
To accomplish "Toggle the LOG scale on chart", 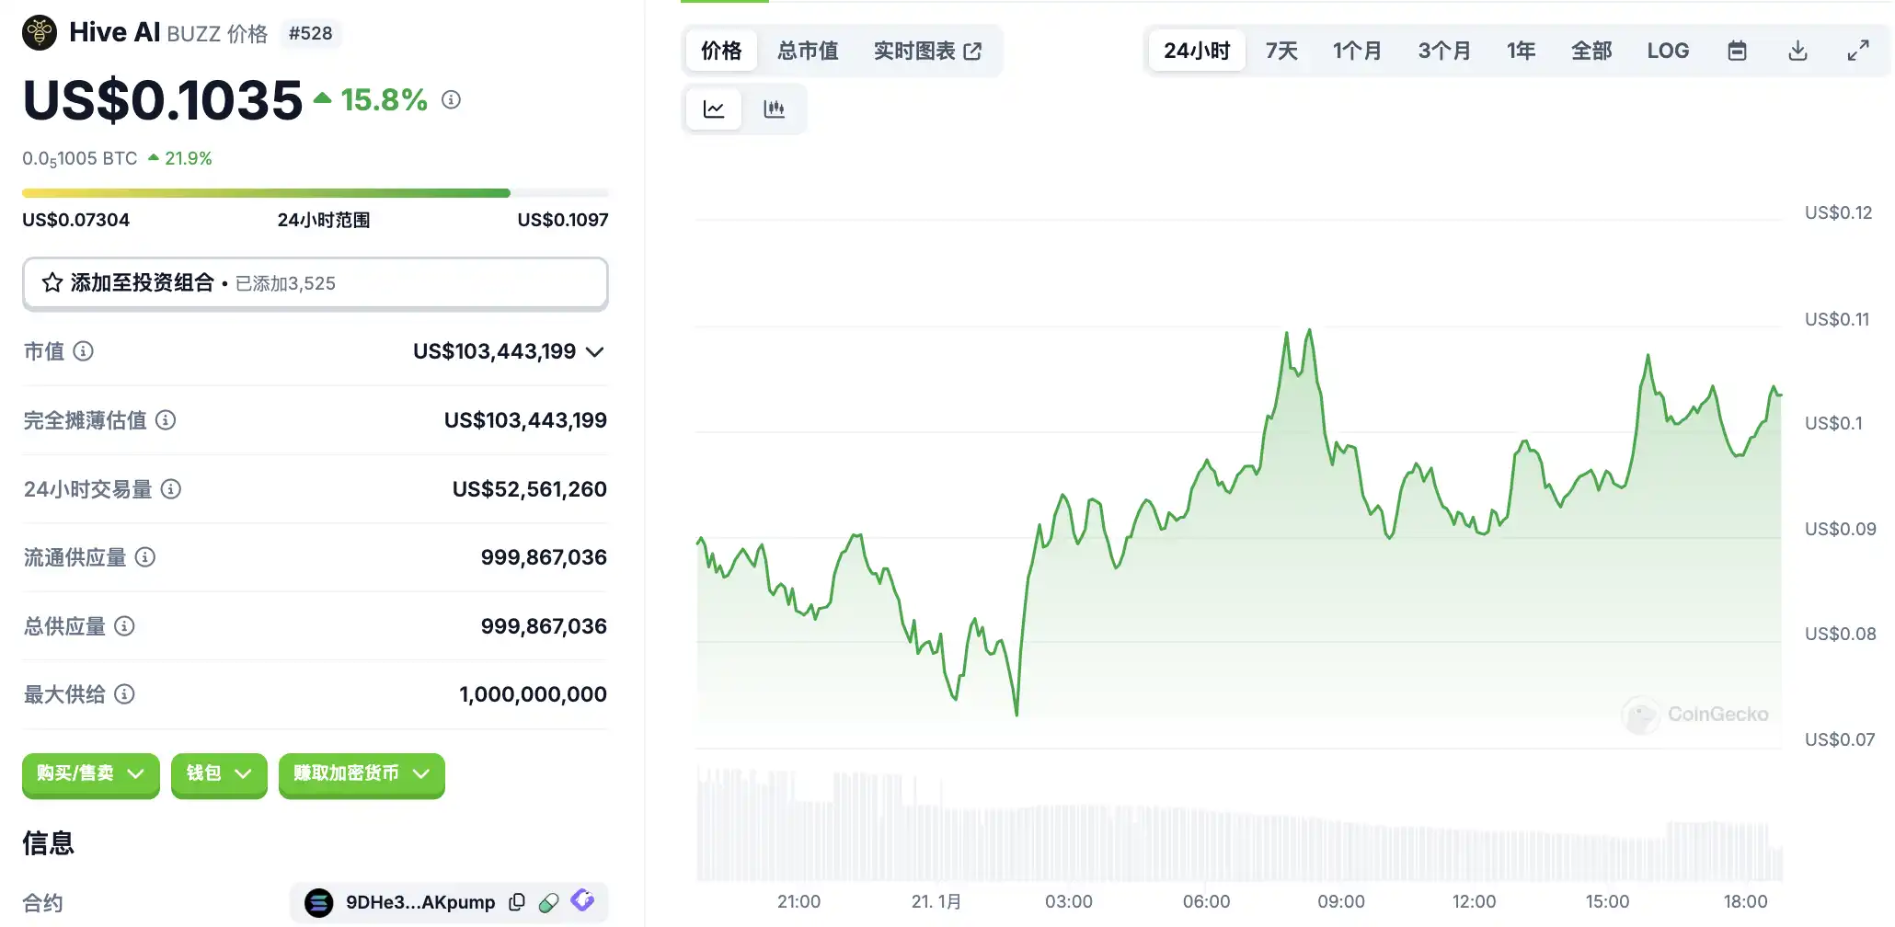I will [1667, 51].
